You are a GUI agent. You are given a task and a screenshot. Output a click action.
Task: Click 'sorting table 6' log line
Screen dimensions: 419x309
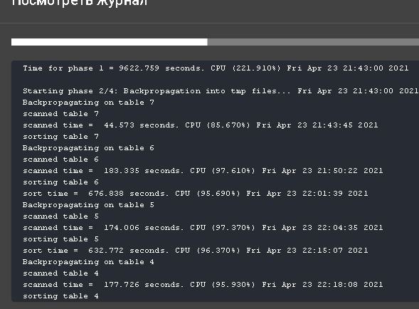click(61, 182)
